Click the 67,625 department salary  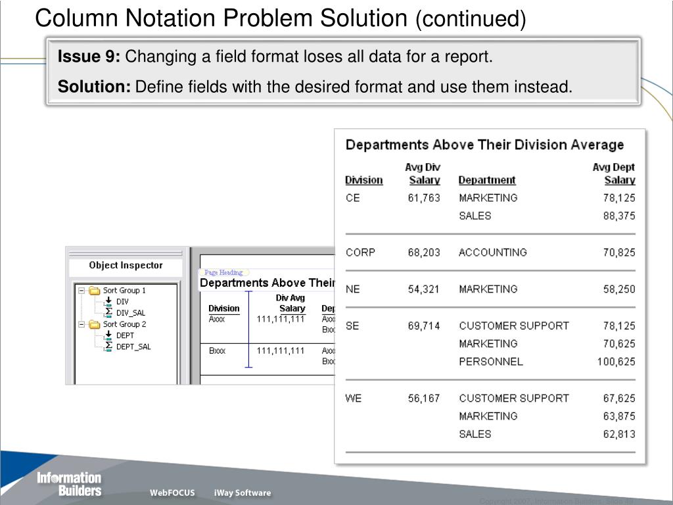[x=619, y=398]
